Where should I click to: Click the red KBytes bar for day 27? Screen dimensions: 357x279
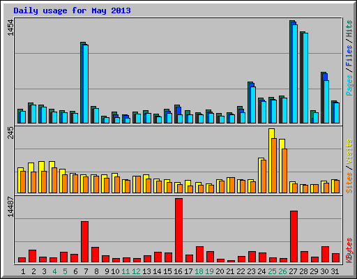point(294,236)
